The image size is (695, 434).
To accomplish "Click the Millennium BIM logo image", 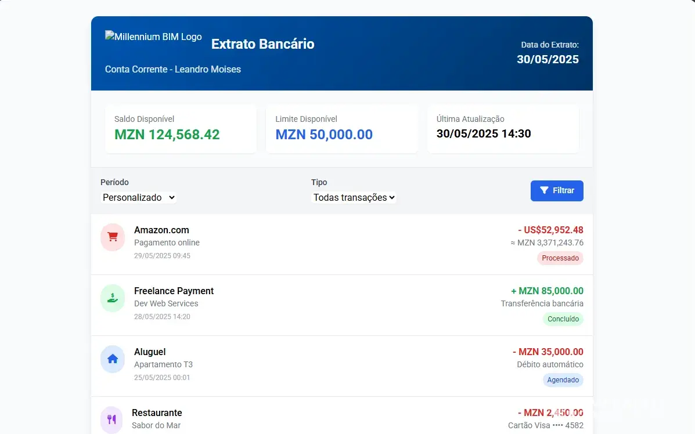I will pos(153,37).
